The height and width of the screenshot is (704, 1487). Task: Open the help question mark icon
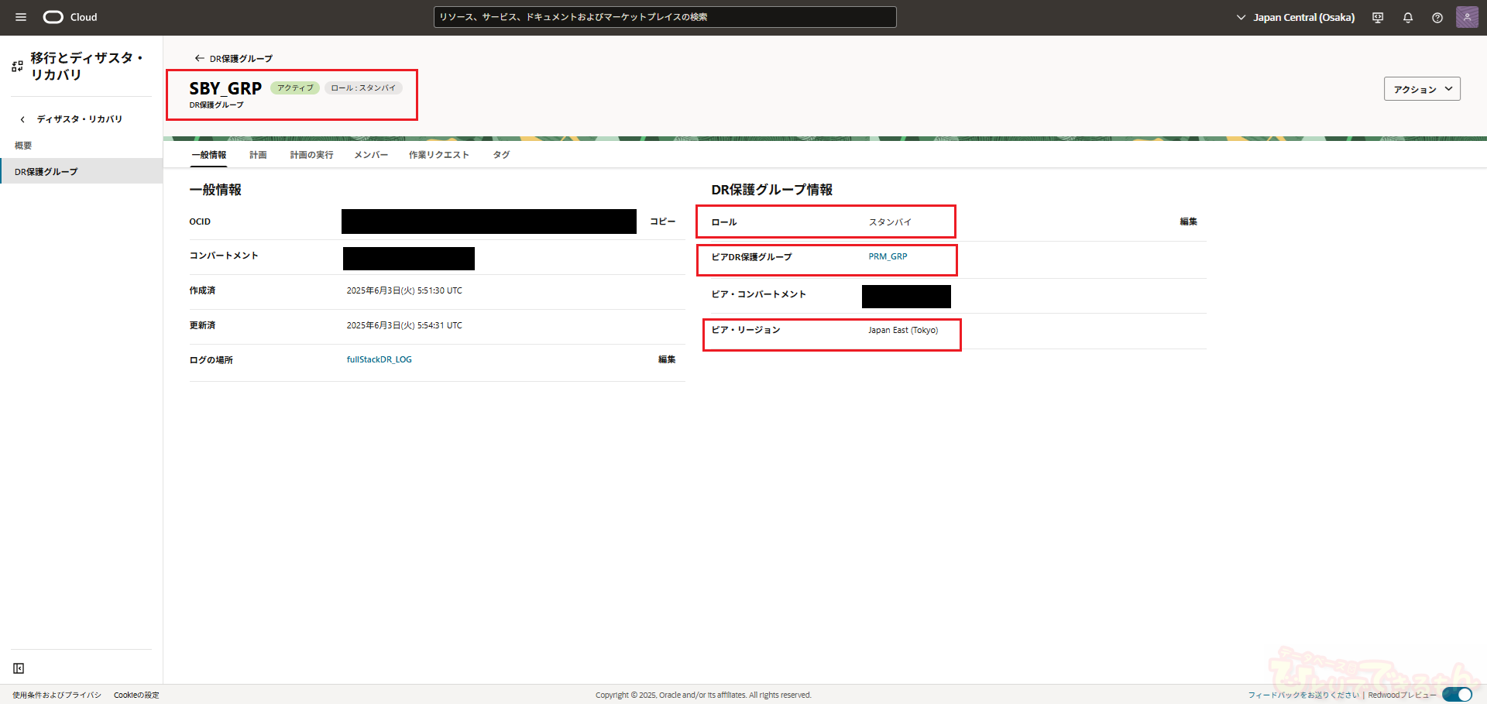pyautogui.click(x=1437, y=17)
